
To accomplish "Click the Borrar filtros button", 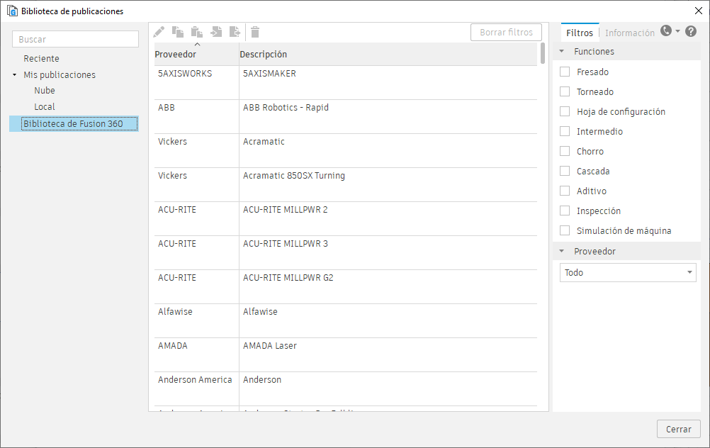I will tap(506, 32).
